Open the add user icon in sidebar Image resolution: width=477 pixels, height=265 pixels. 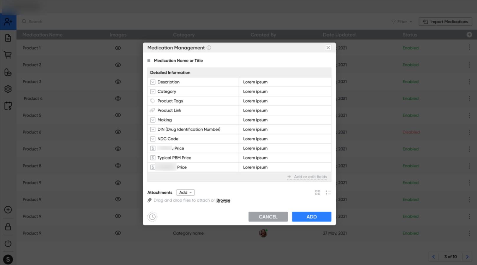pos(8,22)
